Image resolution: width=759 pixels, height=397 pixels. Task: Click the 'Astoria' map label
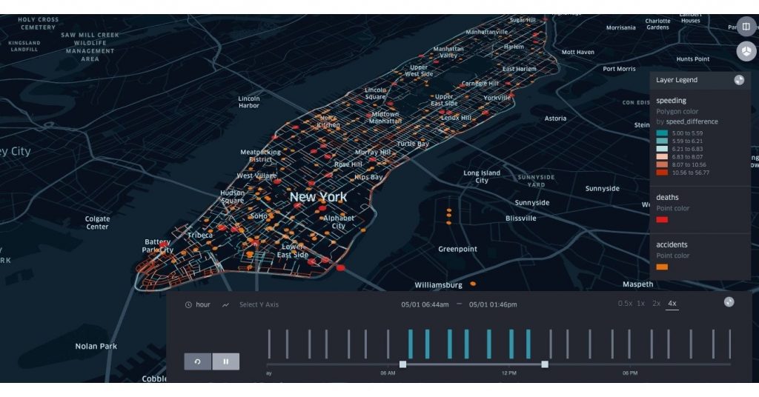tap(555, 119)
